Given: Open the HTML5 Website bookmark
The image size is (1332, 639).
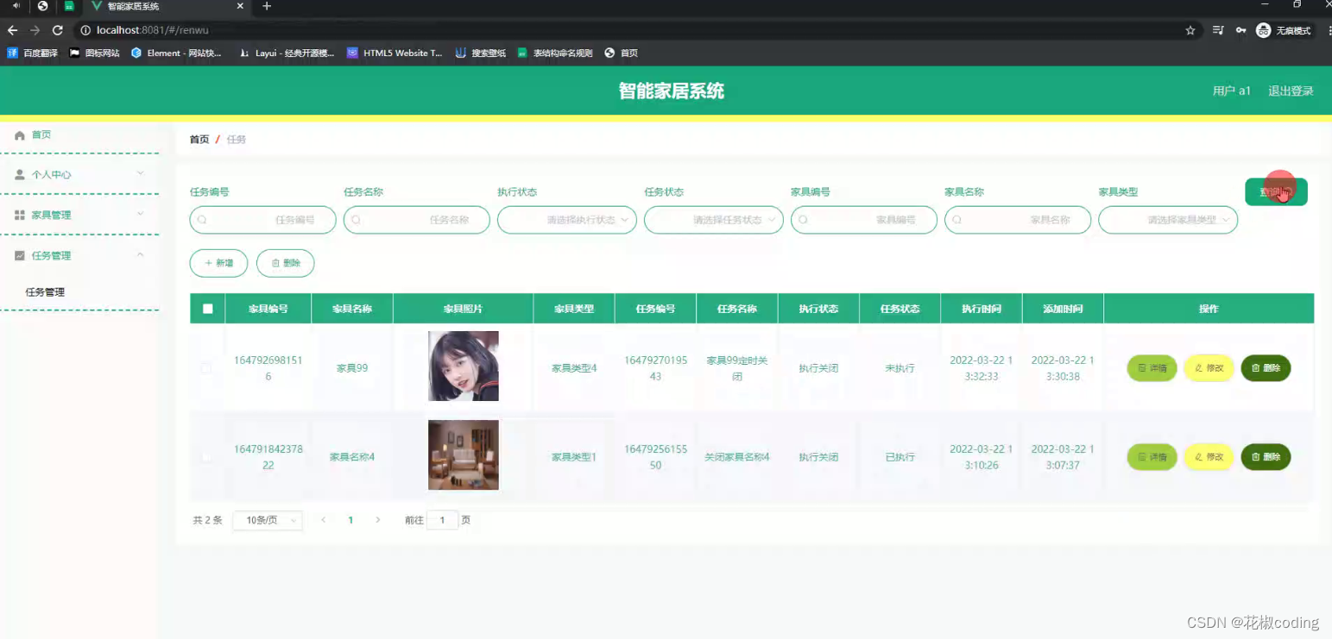Looking at the screenshot, I should click(395, 53).
